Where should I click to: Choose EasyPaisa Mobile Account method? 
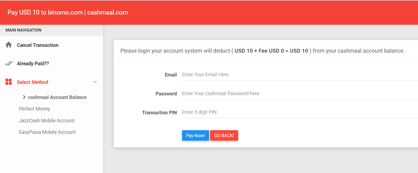47,132
